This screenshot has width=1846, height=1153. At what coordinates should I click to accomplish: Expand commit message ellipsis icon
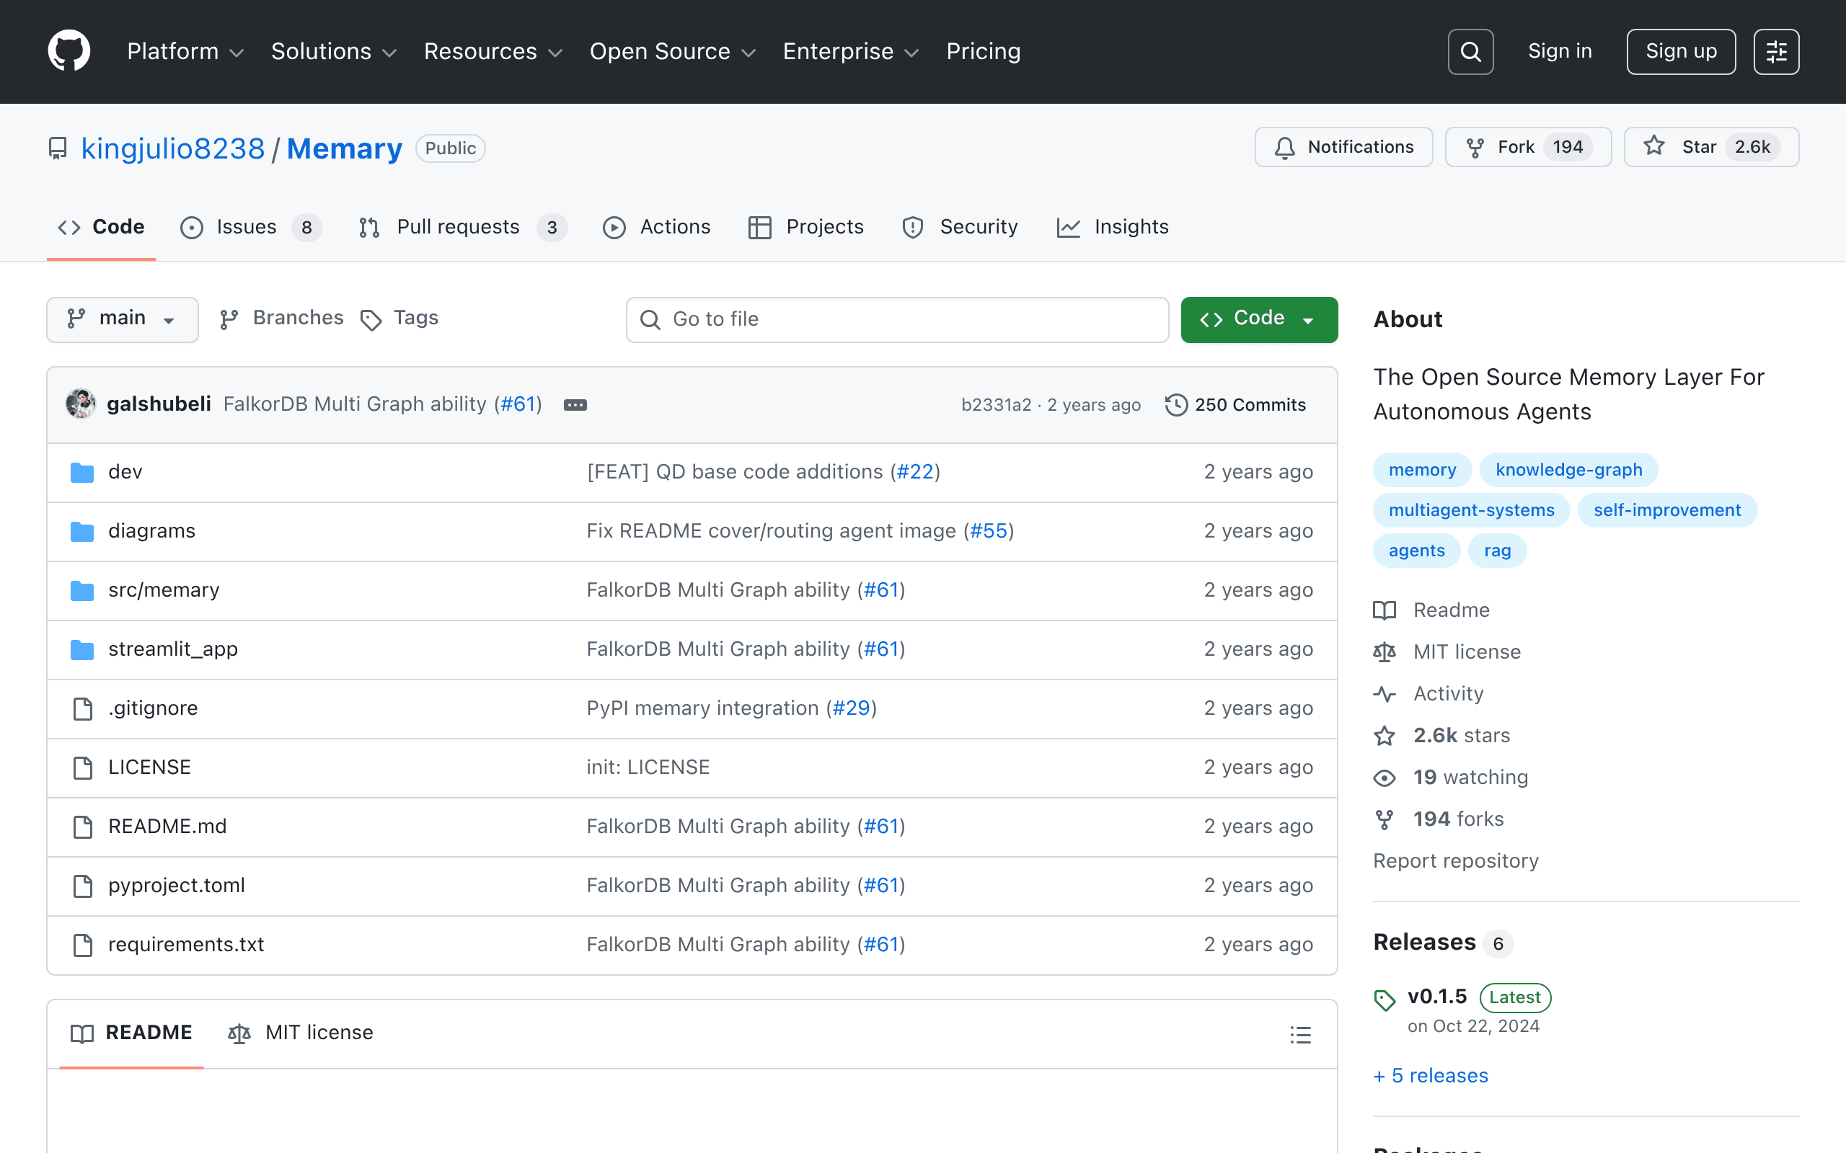(575, 404)
